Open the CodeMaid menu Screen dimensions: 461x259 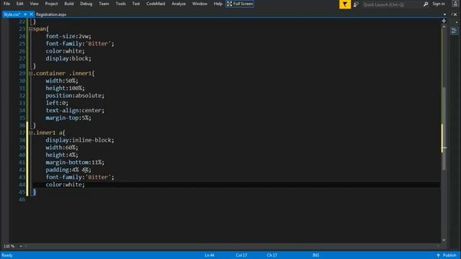(x=156, y=4)
